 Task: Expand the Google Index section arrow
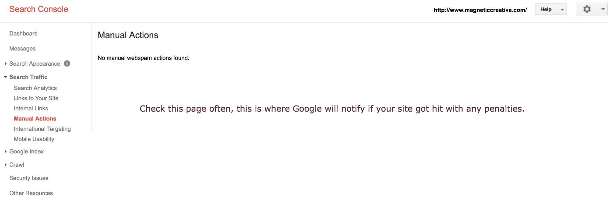click(x=5, y=152)
